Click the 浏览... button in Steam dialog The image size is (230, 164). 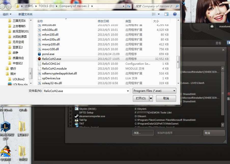(x=143, y=133)
